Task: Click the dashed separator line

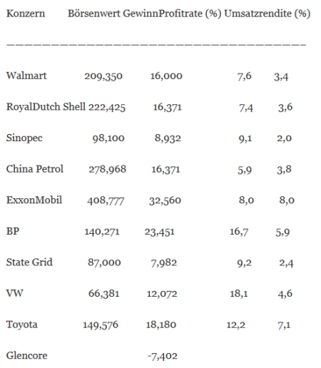Action: pos(156,44)
